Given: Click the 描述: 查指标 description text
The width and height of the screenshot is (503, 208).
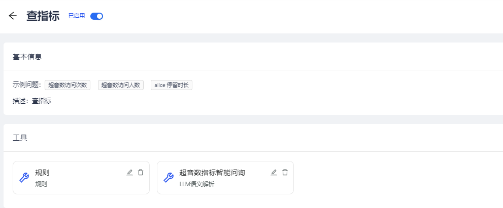Looking at the screenshot, I should (32, 101).
